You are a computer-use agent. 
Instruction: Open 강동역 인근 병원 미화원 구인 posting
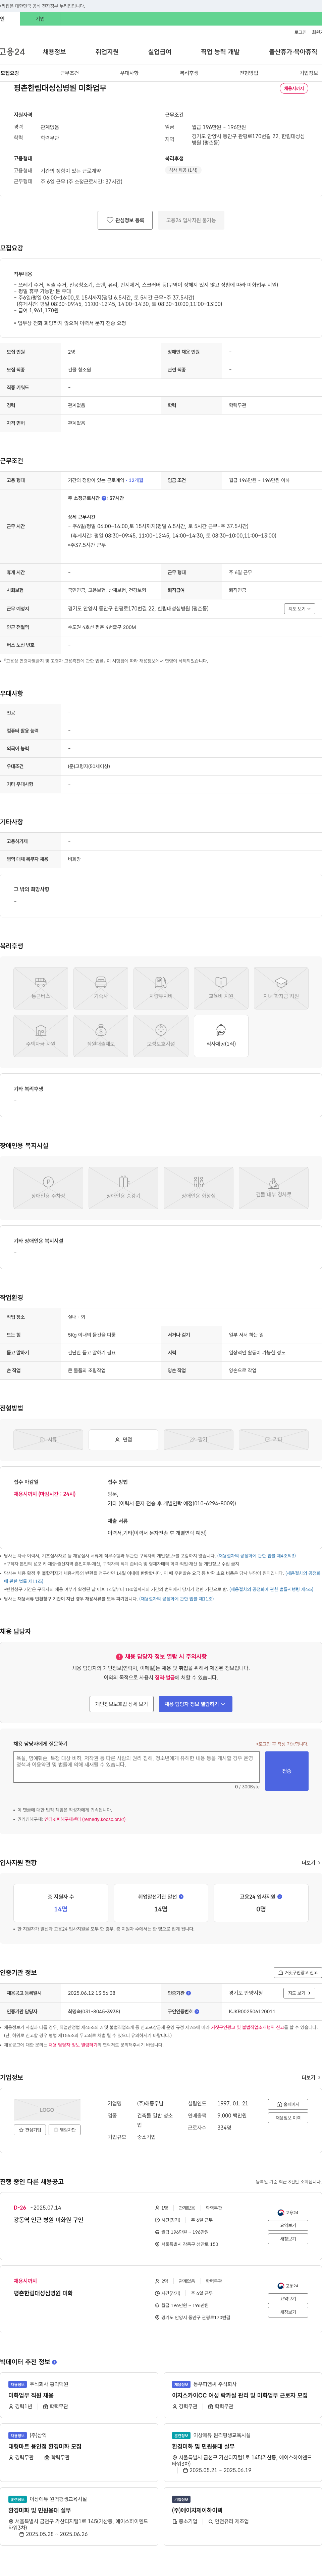[x=49, y=2220]
